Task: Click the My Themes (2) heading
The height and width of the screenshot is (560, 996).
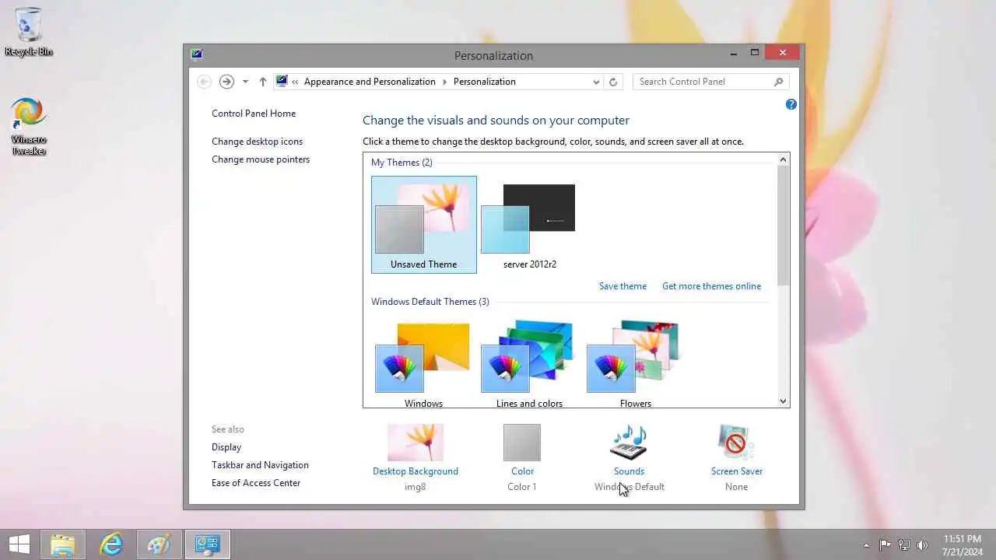Action: pyautogui.click(x=402, y=163)
